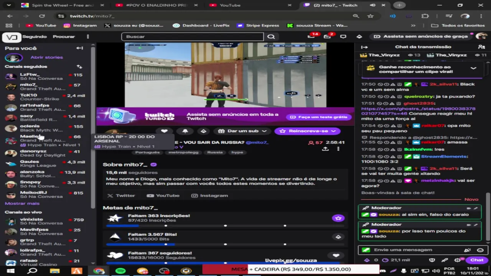The width and height of the screenshot is (491, 276).
Task: Open mito7_'s Twitter link
Action: 121,195
